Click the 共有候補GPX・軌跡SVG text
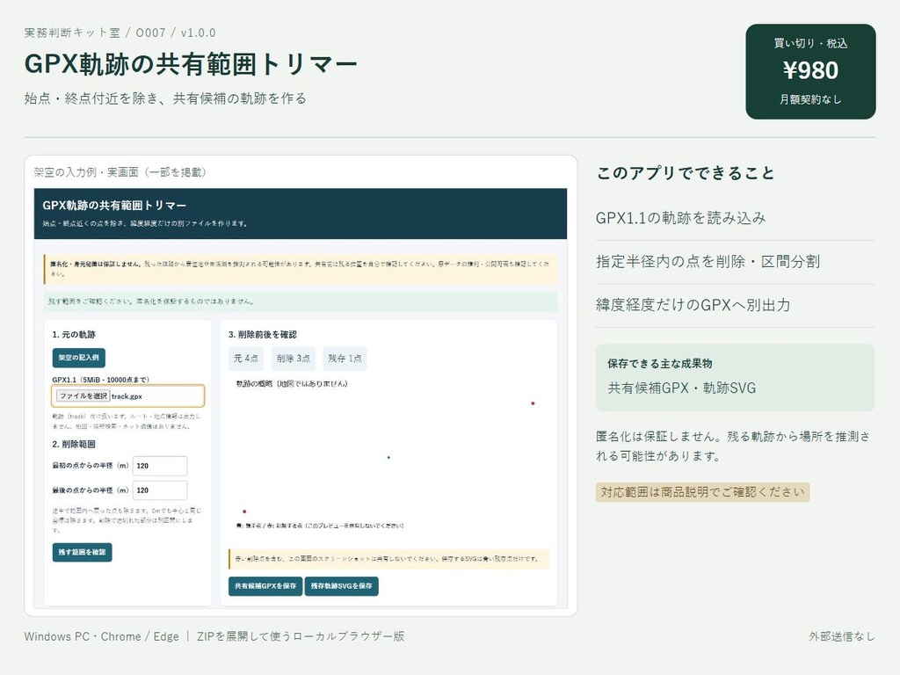This screenshot has height=675, width=900. (x=682, y=388)
